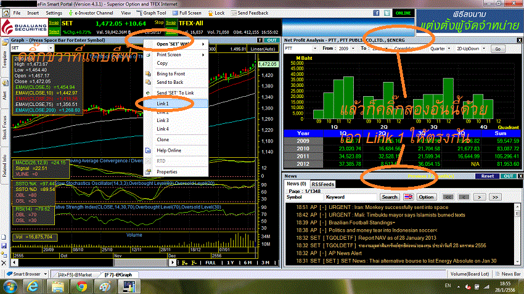Viewport: 524px width, 294px height.
Task: Open the Insert menu
Action: (33, 13)
